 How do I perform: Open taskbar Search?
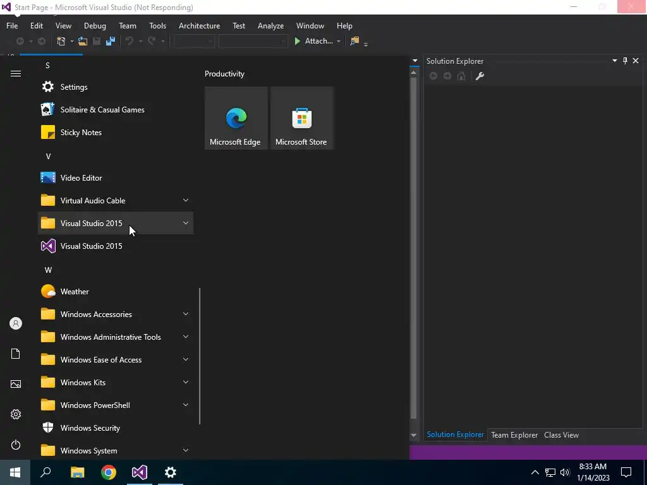tap(45, 472)
